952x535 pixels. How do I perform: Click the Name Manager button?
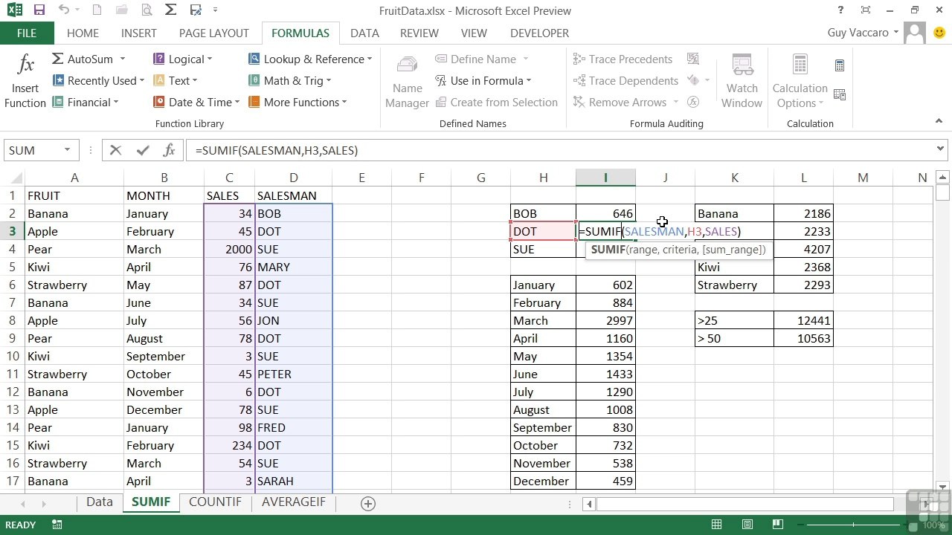tap(407, 81)
